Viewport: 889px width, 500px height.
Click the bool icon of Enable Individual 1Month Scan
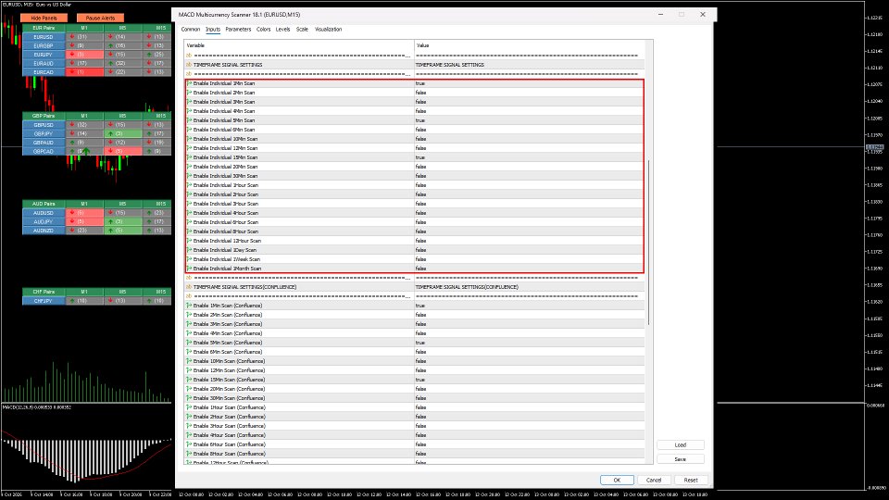189,269
